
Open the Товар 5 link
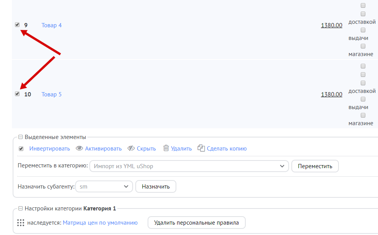(x=51, y=94)
